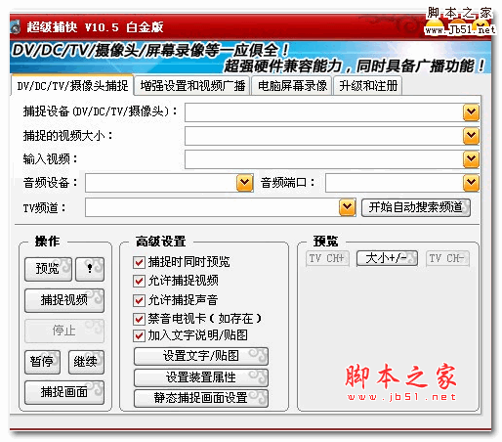
Task: Open the 增强设置和视频广播 tab
Action: click(x=192, y=86)
